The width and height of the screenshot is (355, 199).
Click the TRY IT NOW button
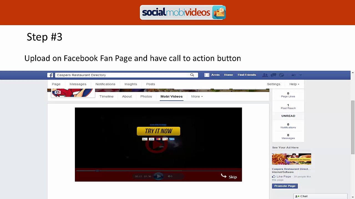click(x=158, y=131)
